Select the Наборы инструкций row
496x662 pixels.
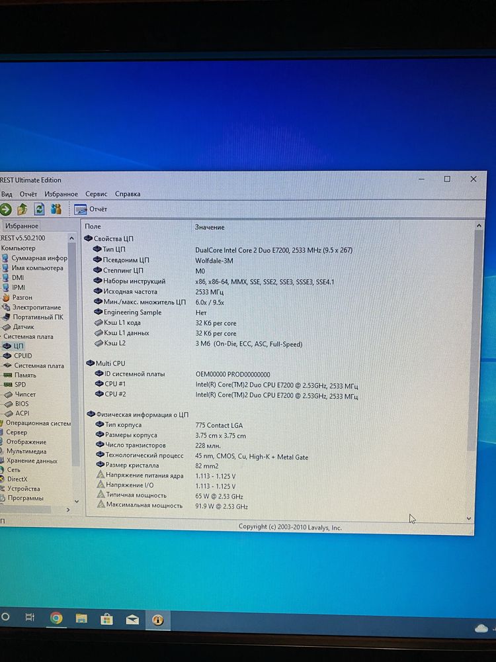pos(214,281)
